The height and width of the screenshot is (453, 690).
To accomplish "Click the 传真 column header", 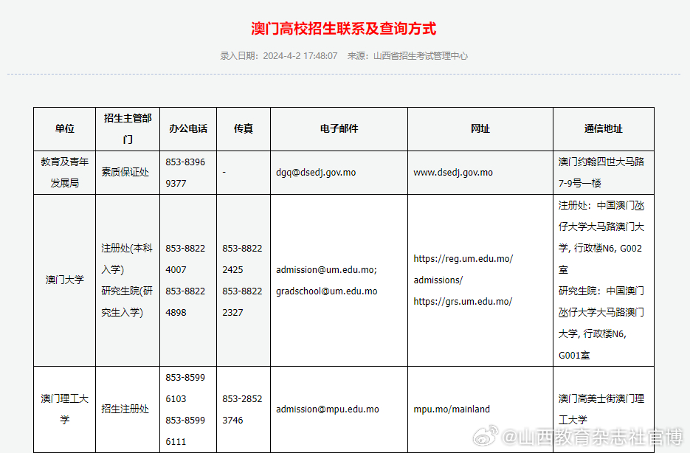I will (244, 129).
